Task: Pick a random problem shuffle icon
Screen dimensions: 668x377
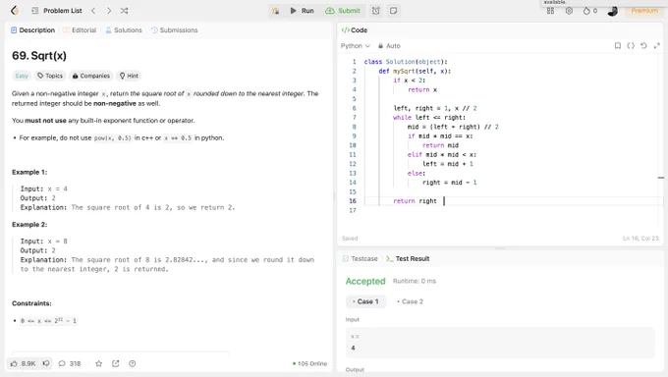Action: coord(124,11)
